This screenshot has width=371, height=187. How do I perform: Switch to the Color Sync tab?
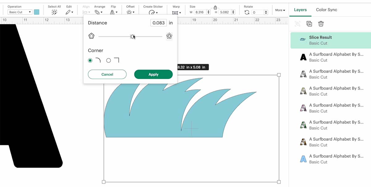coord(326,10)
